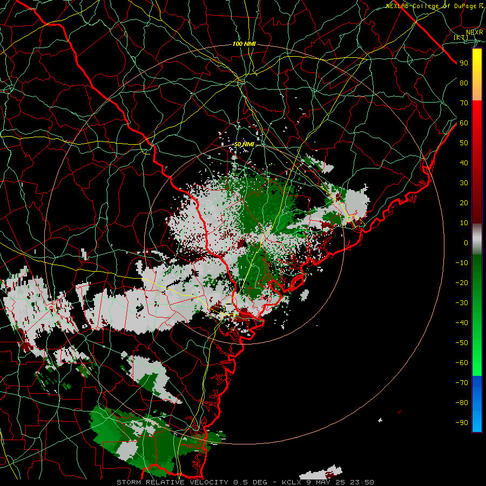This screenshot has height=486, width=486.
Task: Click the "KCLX" radar site identifier
Action: pos(292,482)
